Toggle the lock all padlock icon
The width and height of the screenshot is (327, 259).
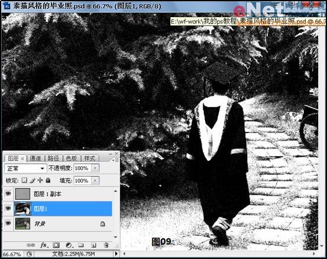[48, 180]
